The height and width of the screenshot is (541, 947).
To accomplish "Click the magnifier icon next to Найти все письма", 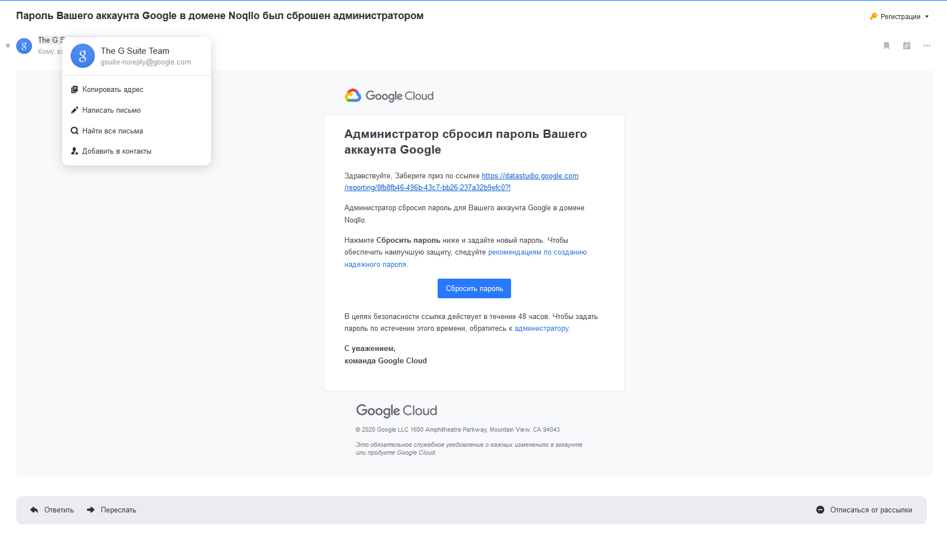I will [75, 131].
